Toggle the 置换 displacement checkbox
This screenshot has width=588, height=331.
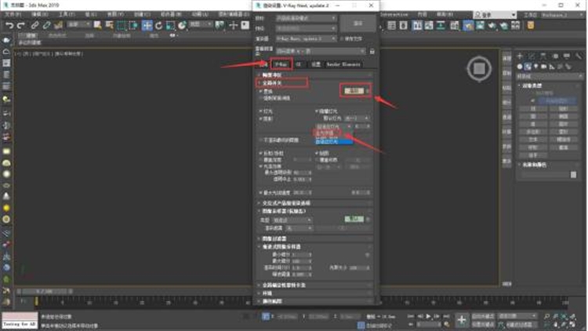260,91
